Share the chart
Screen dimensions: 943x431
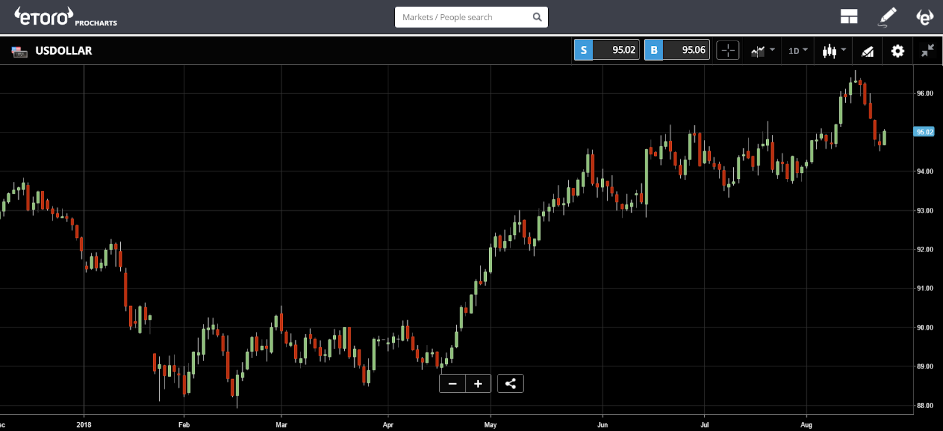510,384
